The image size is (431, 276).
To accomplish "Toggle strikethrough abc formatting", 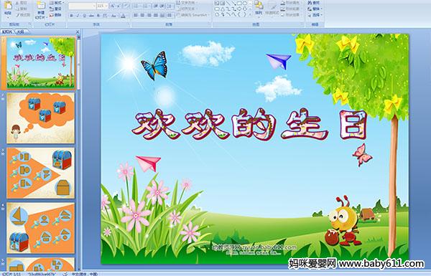I will click(x=91, y=16).
